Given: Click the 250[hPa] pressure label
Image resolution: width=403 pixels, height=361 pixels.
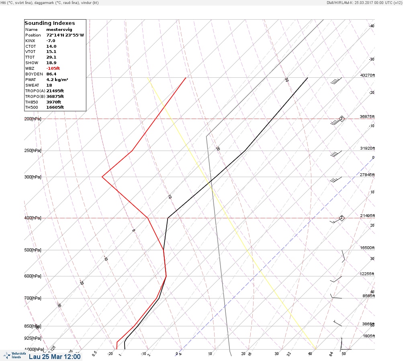Looking at the screenshot, I should [33, 150].
